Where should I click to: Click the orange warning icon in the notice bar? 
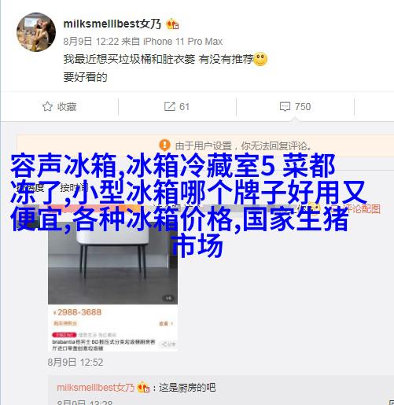coord(164,145)
